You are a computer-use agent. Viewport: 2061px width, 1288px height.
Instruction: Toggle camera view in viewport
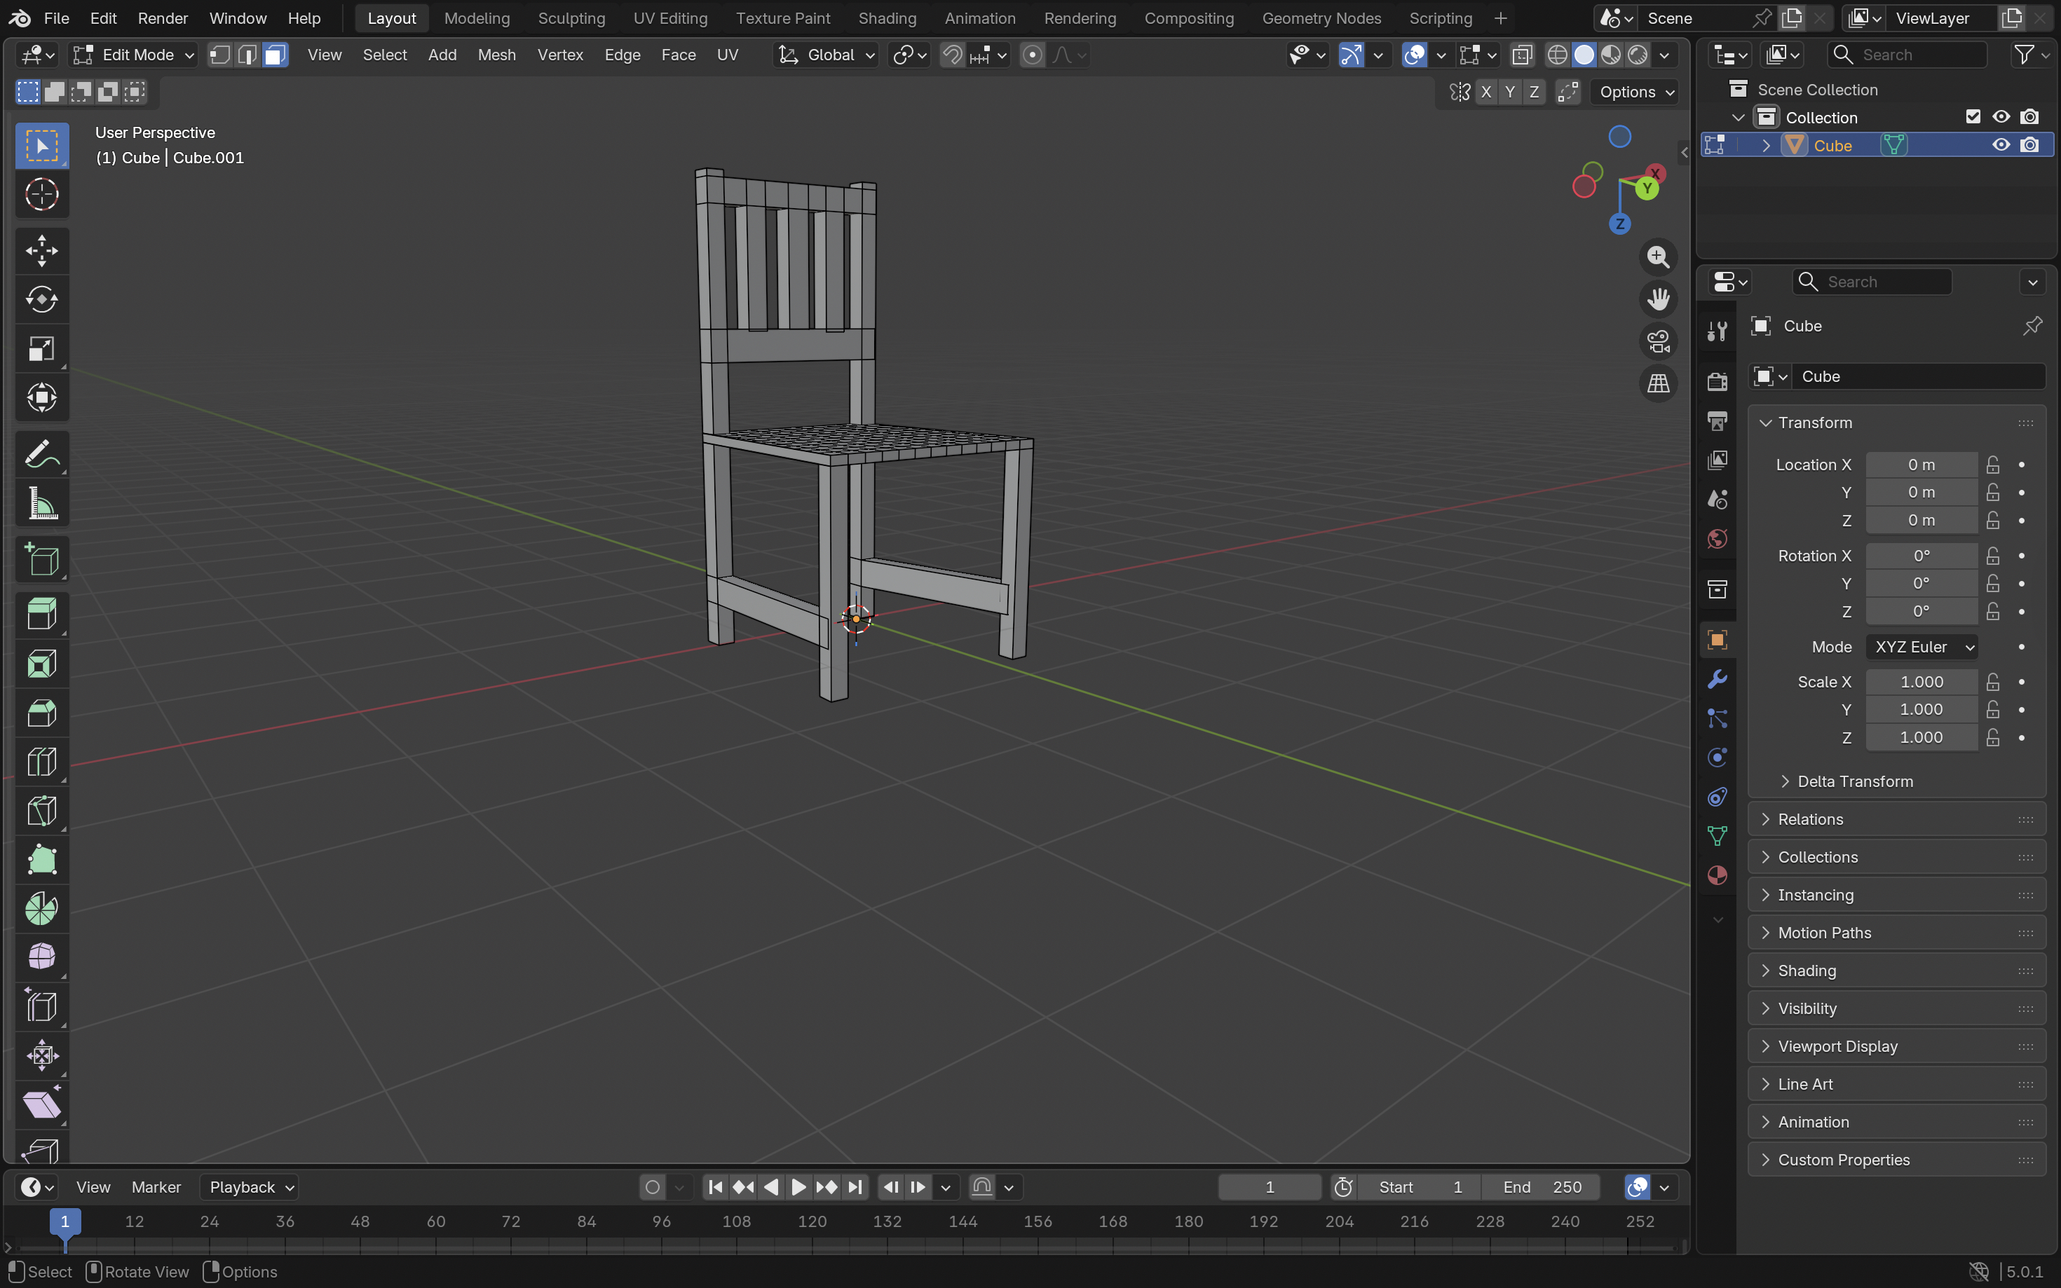[x=1657, y=341]
